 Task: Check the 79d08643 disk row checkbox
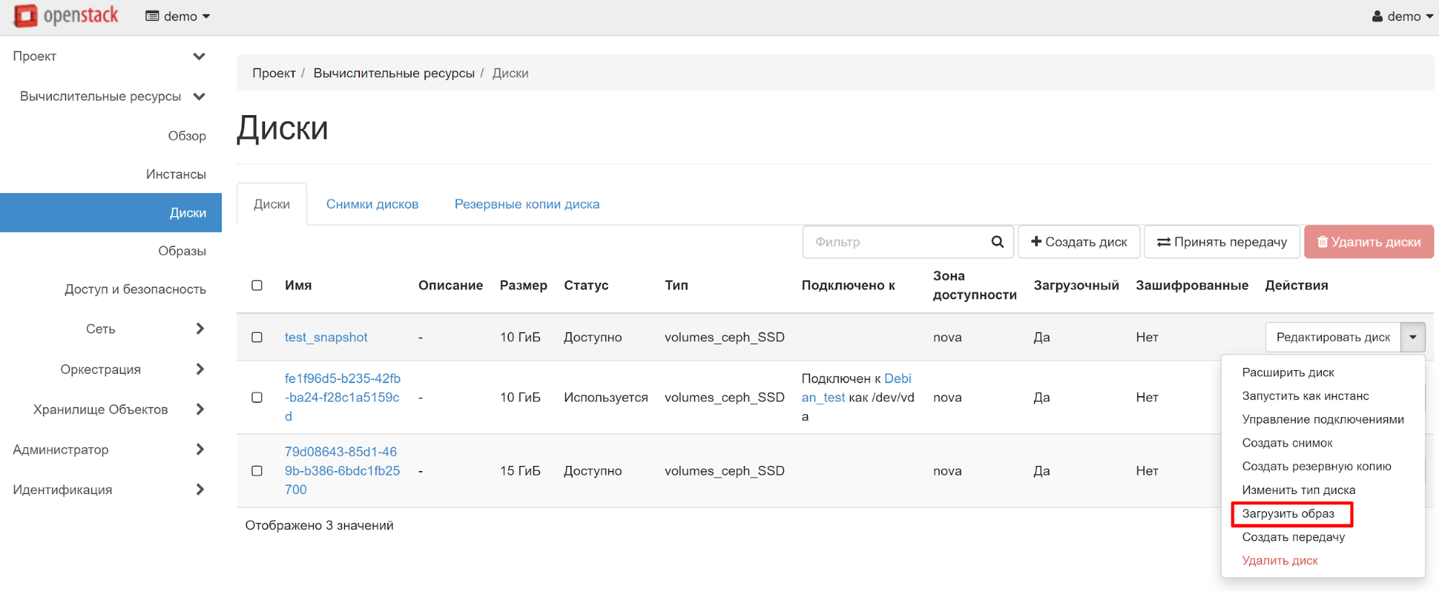pyautogui.click(x=257, y=471)
